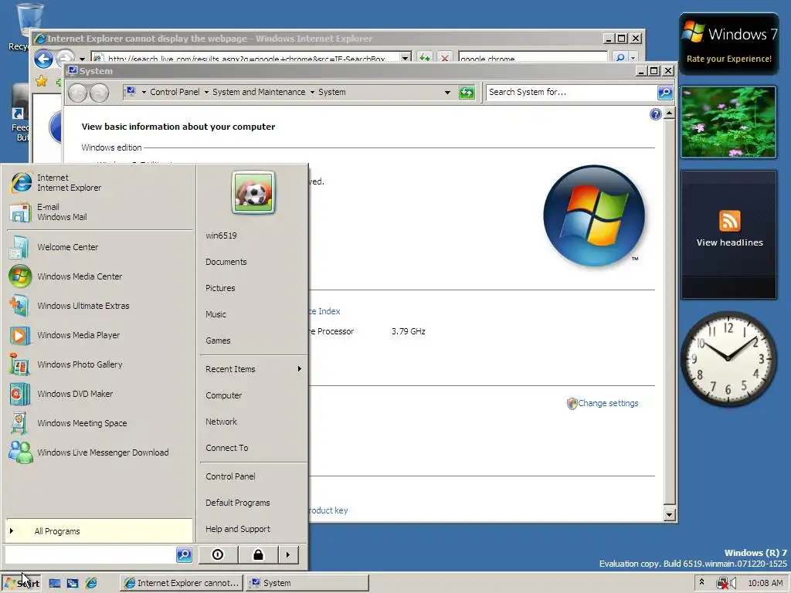Open Windows Meeting Space
This screenshot has width=791, height=593.
click(100, 423)
